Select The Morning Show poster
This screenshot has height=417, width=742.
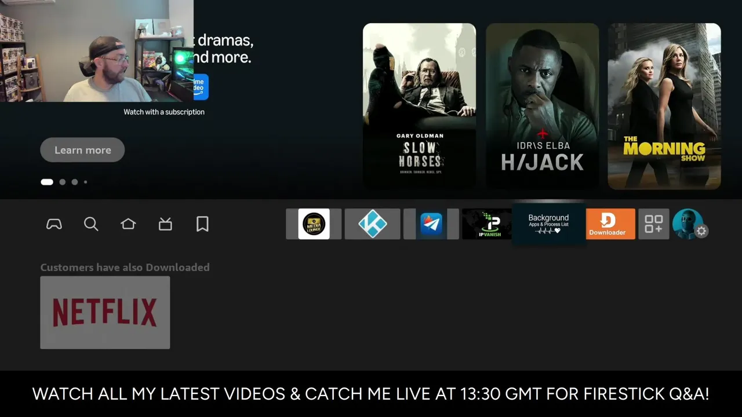point(664,106)
